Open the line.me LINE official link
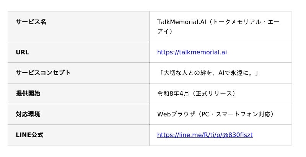The image size is (306, 157). [x=205, y=135]
